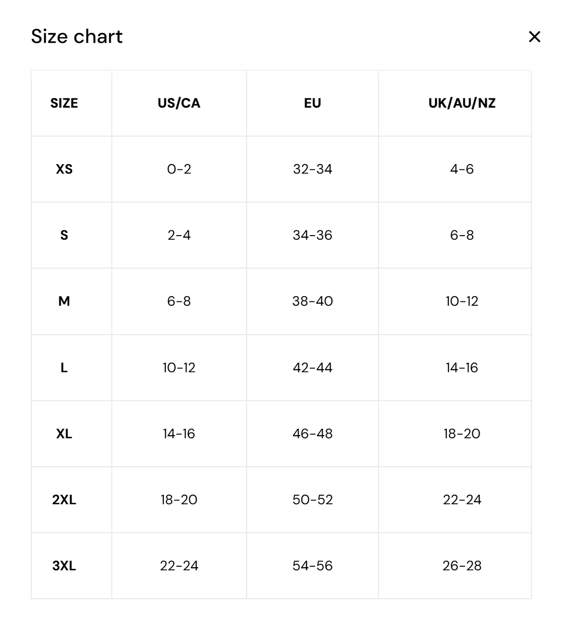Select the US/CA column header
Viewport: 565px width, 625px height.
(179, 103)
